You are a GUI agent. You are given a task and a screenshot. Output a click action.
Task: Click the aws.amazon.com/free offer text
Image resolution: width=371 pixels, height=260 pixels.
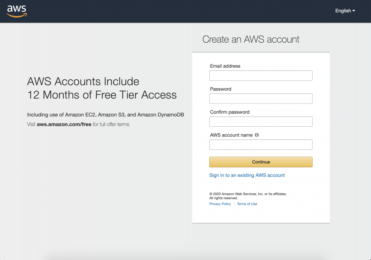click(64, 124)
